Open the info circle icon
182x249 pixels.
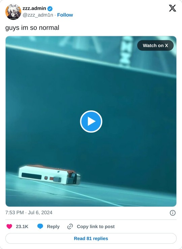tap(173, 213)
